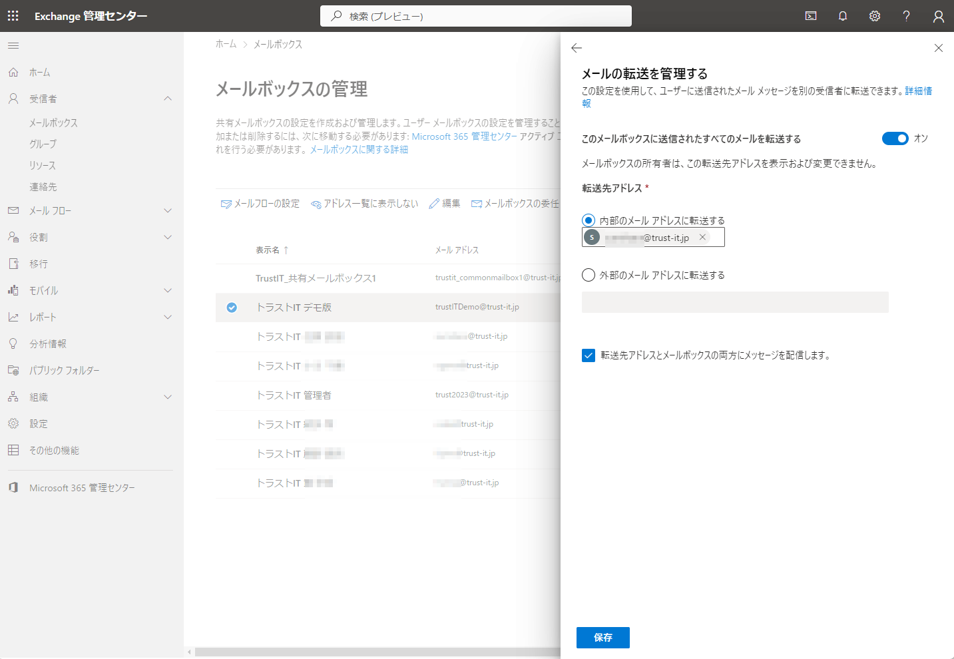Collapse the navigation hamburger menu
Viewport: 954px width, 659px height.
(x=13, y=46)
